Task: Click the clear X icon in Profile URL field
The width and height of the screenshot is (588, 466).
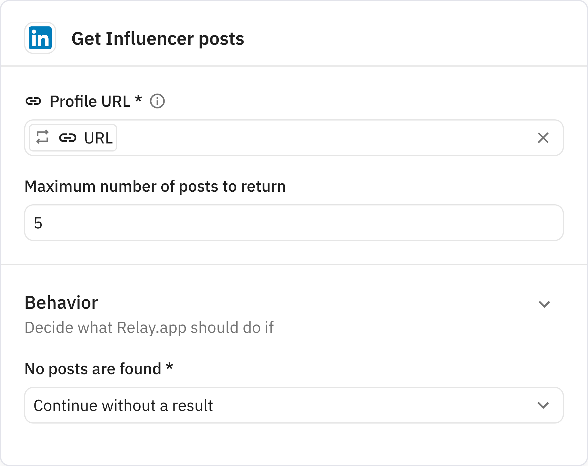Action: (x=543, y=138)
